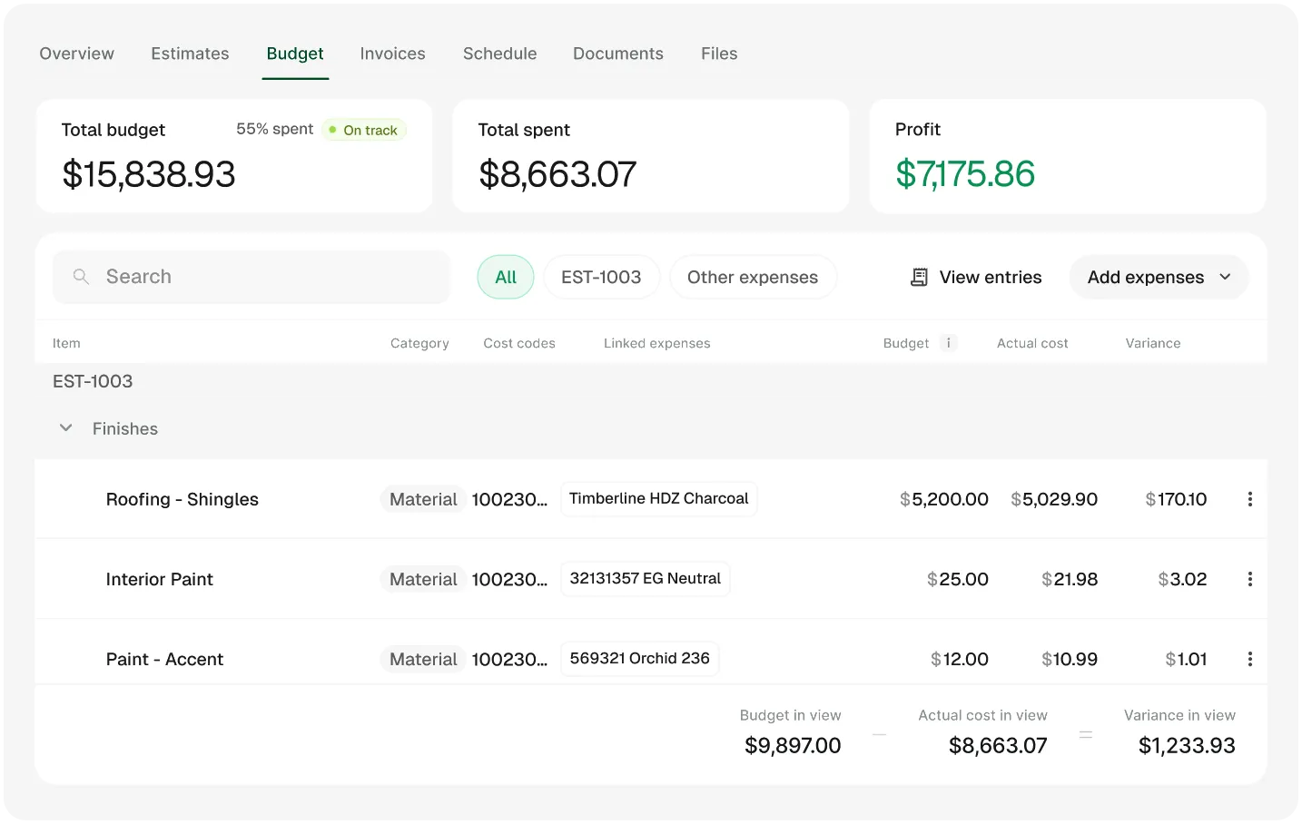Click the Total budget amount $15,838.93
Viewport: 1302px width, 824px height.
click(x=149, y=174)
